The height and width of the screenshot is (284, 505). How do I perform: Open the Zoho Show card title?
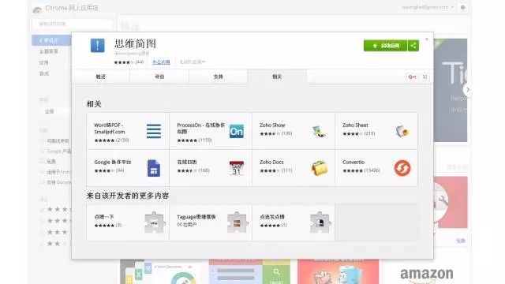click(x=272, y=125)
